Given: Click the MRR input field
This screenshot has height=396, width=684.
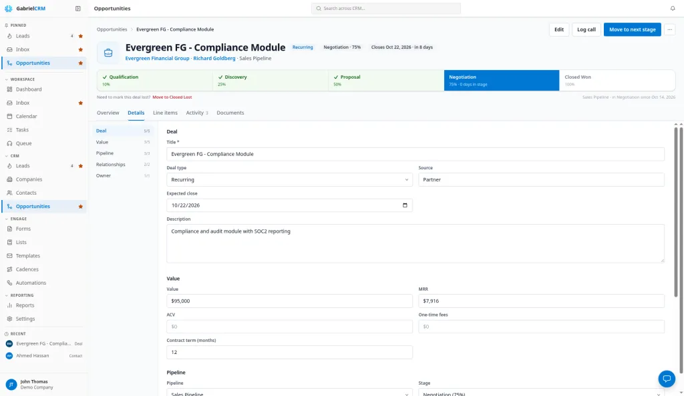Looking at the screenshot, I should (x=541, y=301).
